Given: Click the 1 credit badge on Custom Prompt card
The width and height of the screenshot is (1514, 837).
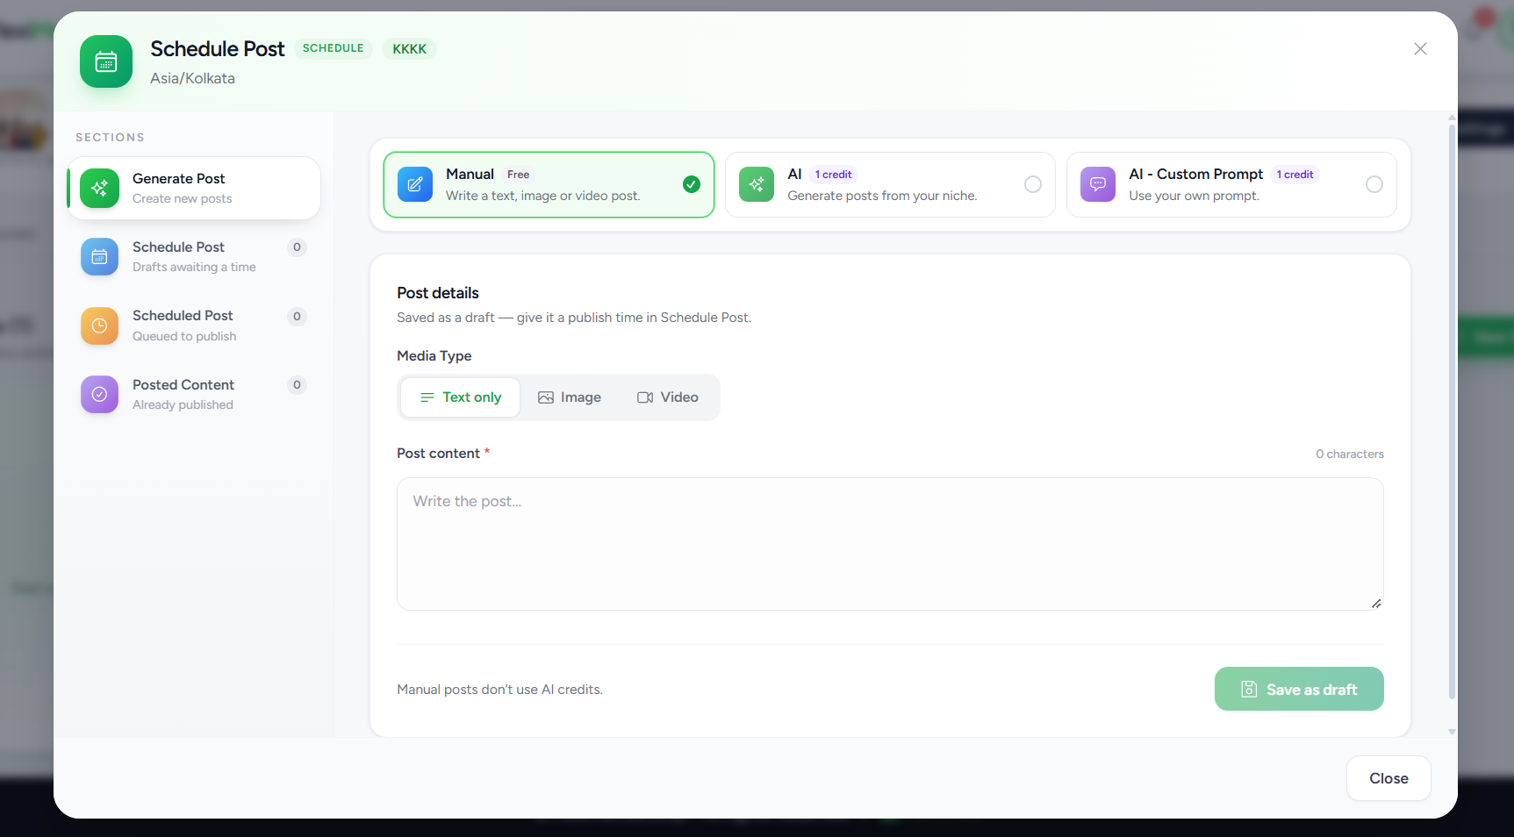Looking at the screenshot, I should 1295,175.
